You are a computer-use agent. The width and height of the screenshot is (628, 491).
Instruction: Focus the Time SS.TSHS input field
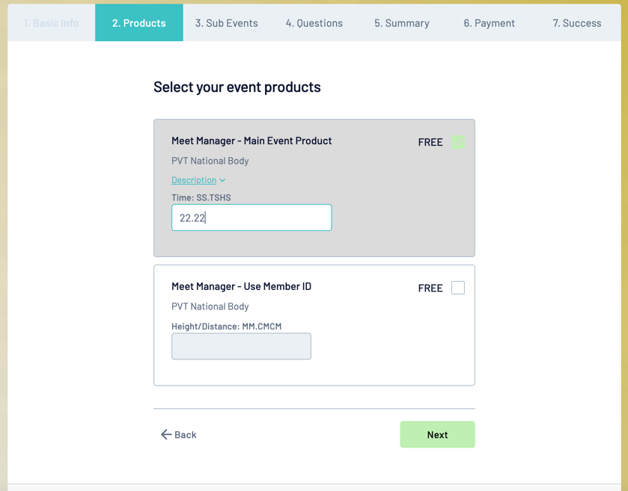point(251,217)
